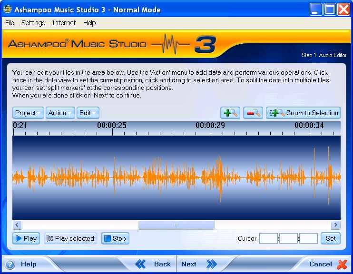
Task: Click the horizontal scrollbar thumb
Action: 176,225
